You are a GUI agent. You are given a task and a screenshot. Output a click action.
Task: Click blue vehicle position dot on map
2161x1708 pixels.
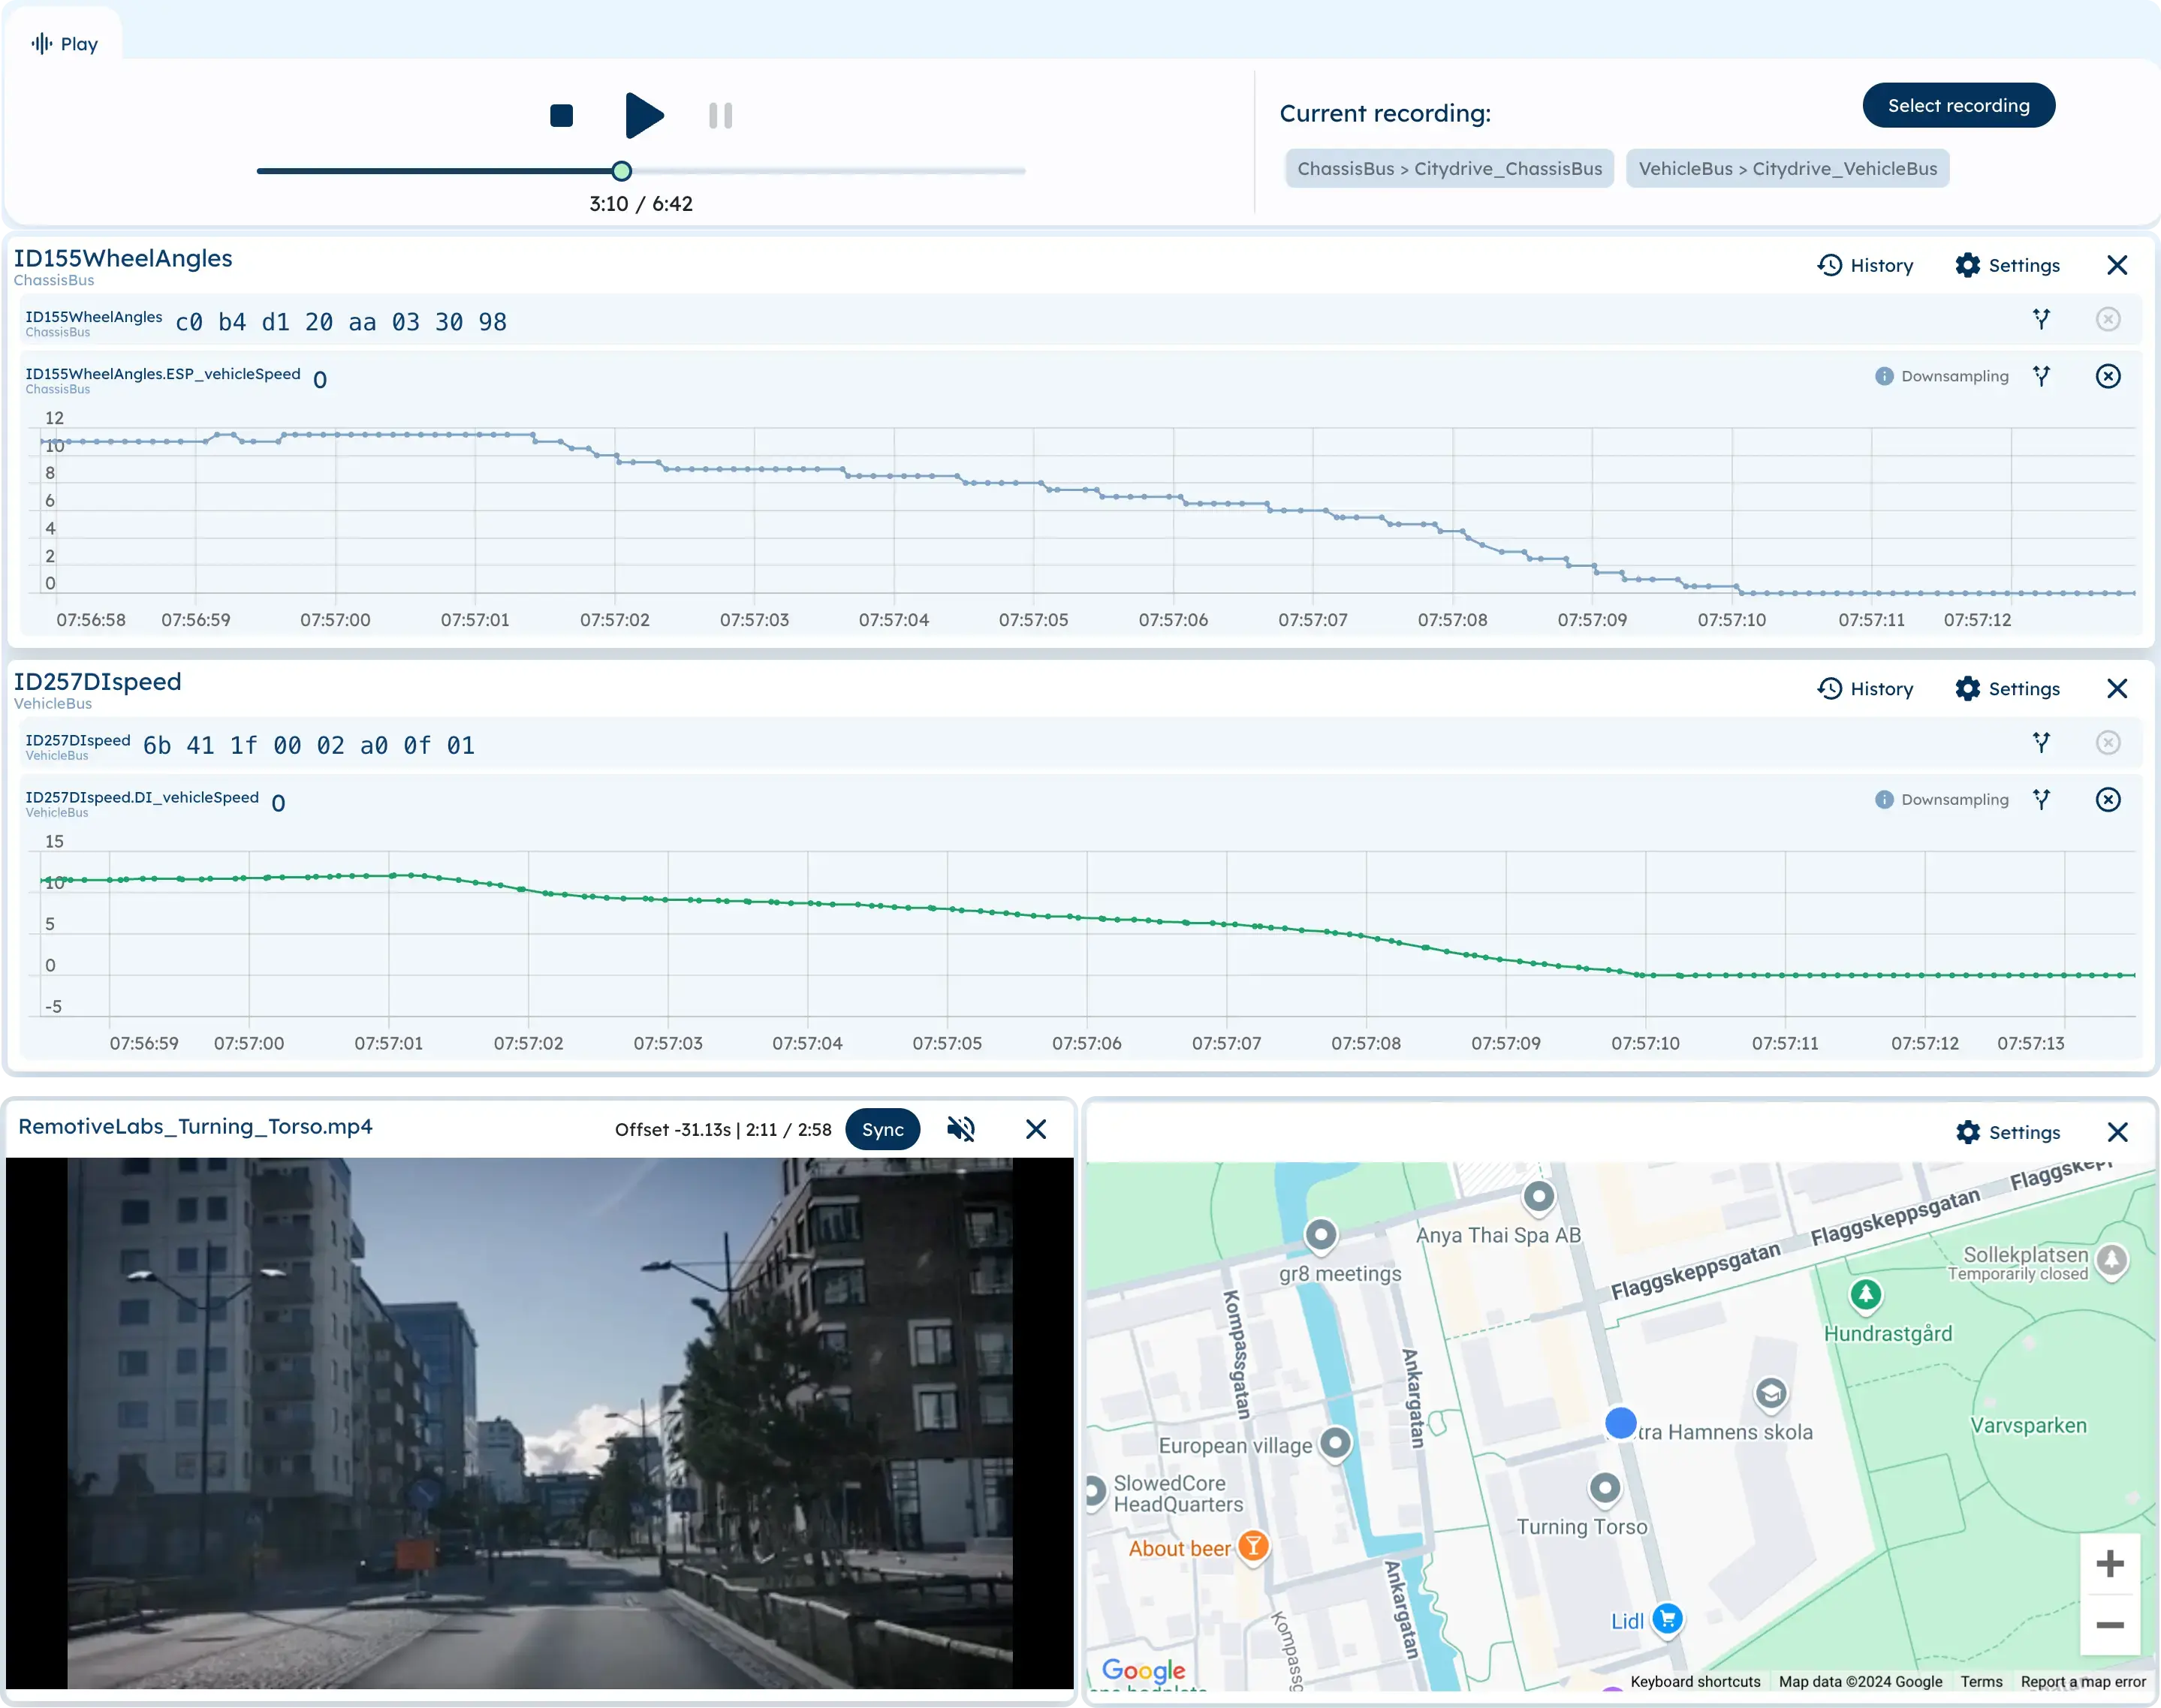pos(1620,1422)
